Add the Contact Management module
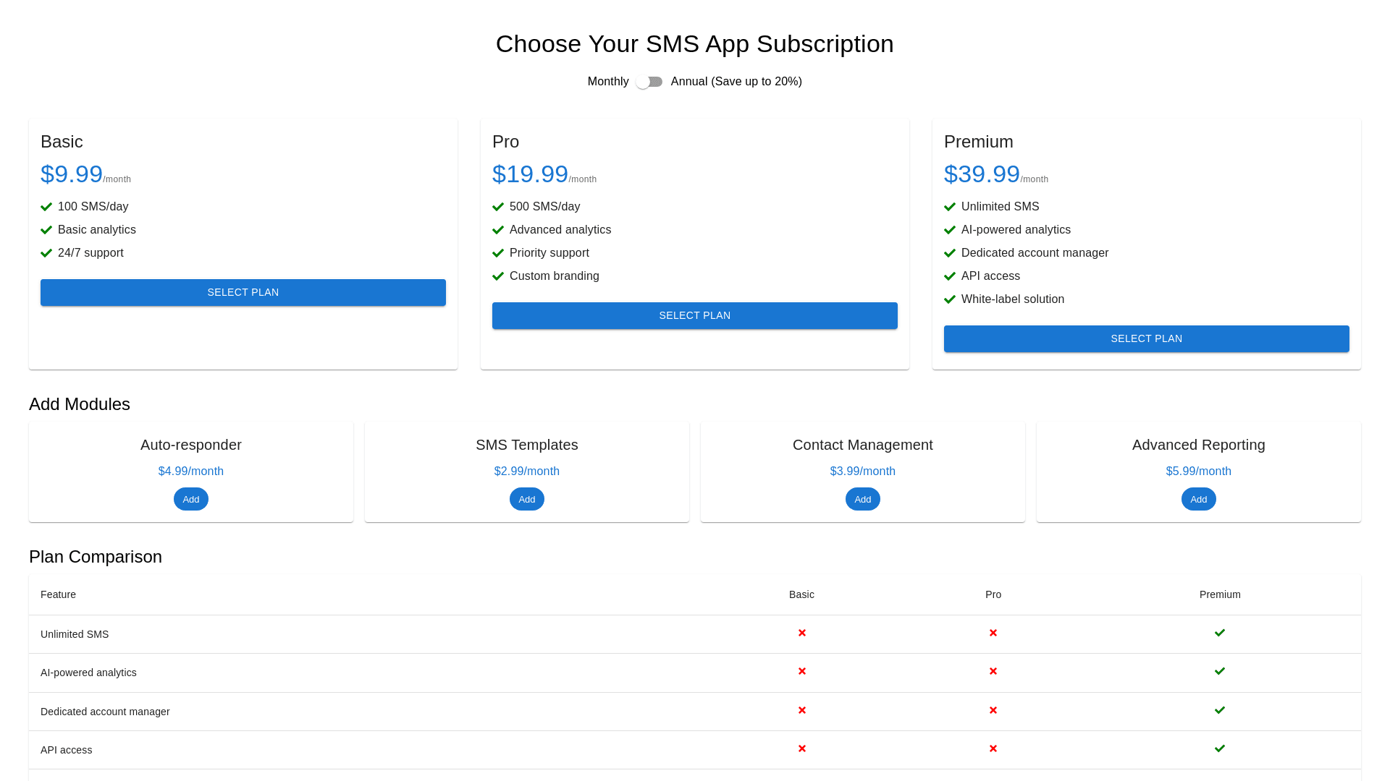The width and height of the screenshot is (1390, 781). (862, 499)
